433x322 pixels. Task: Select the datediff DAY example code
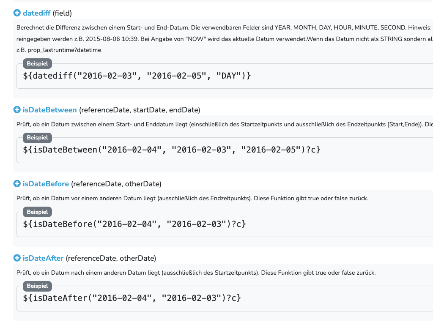point(137,76)
